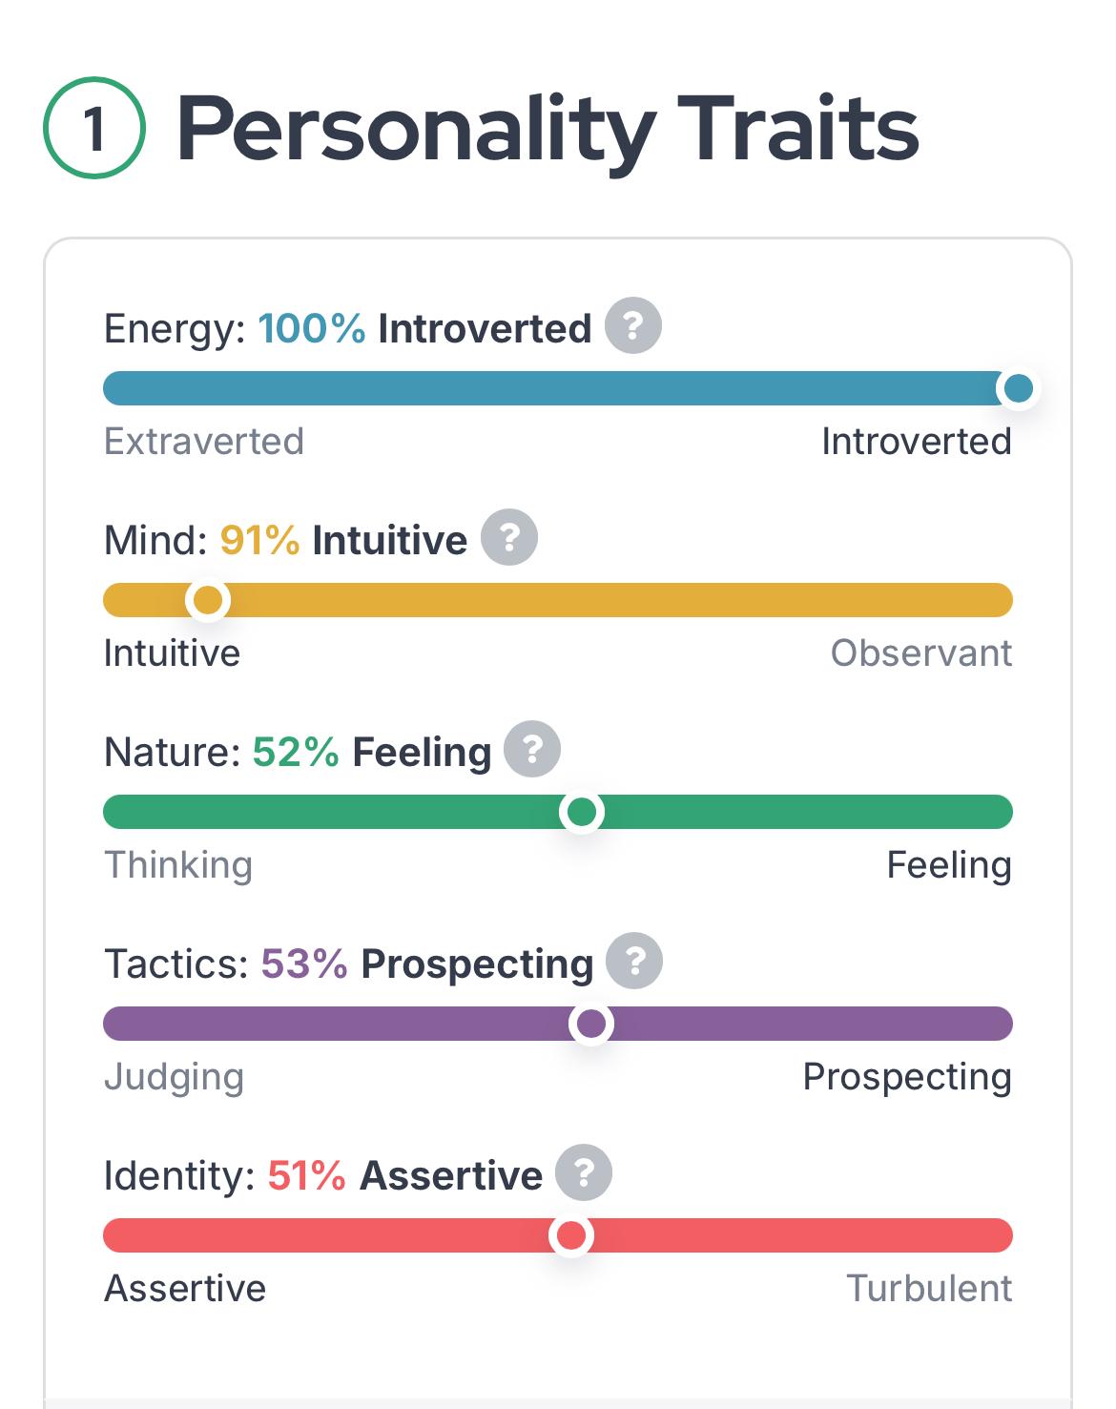The height and width of the screenshot is (1409, 1116).
Task: Click the red Identity slider handle
Action: pos(570,1235)
